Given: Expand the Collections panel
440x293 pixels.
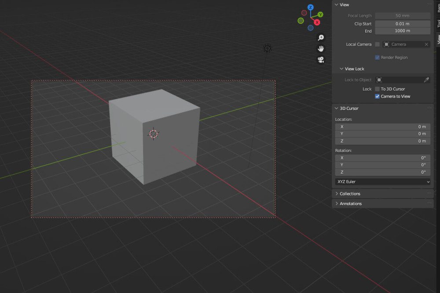Looking at the screenshot, I should coord(337,194).
